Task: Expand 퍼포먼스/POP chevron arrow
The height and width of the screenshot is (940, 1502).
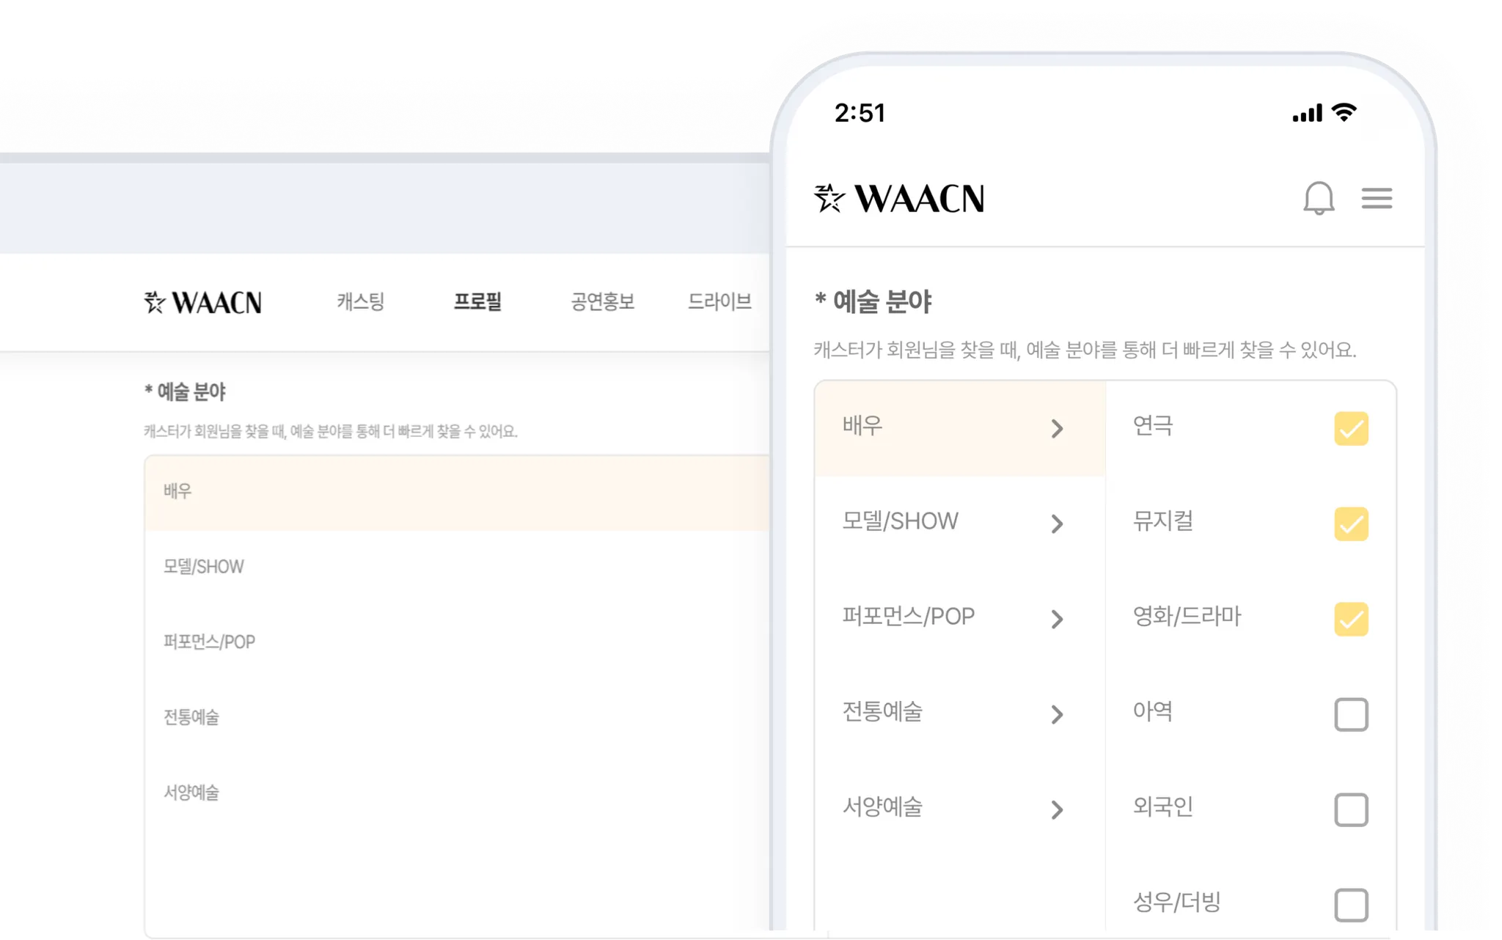Action: 1057,619
